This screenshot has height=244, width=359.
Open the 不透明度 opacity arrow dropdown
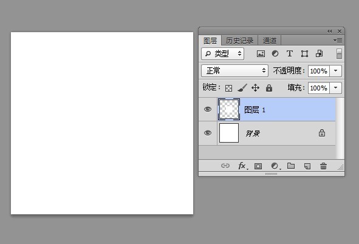[336, 71]
